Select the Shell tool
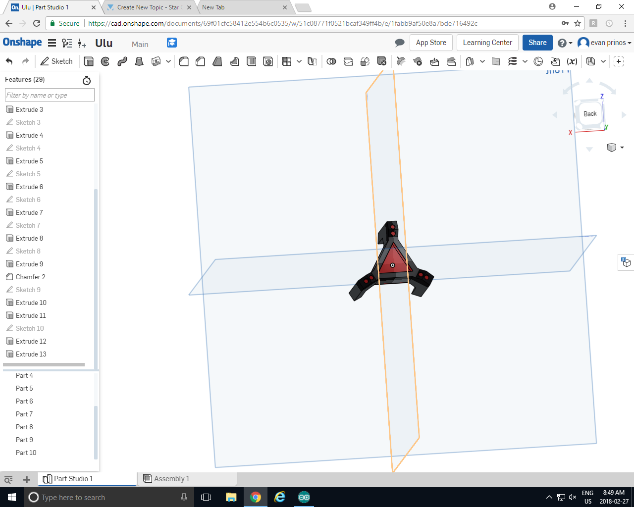Viewport: 634px width, 507px height. (251, 61)
